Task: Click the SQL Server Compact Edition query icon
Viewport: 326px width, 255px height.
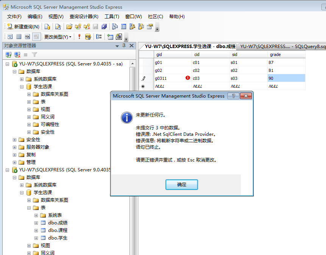Action: click(x=58, y=26)
